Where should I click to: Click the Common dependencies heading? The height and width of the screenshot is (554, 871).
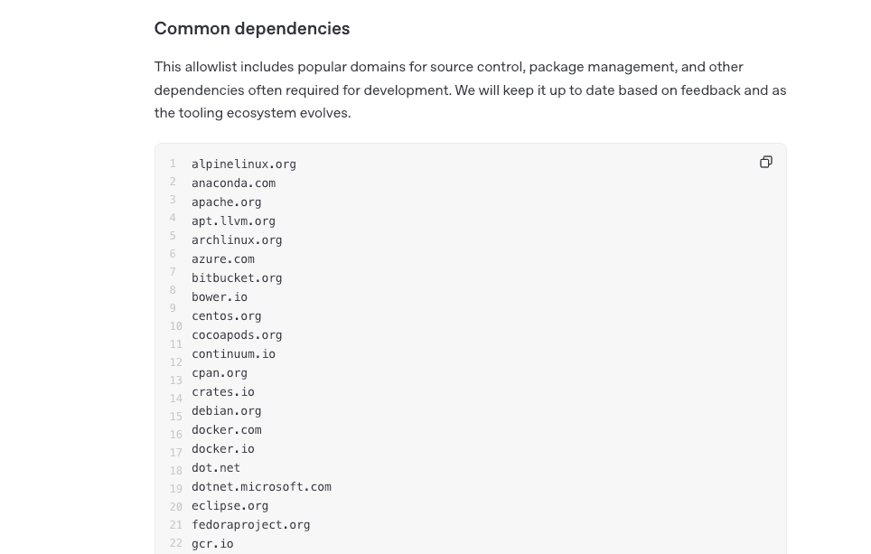pyautogui.click(x=252, y=29)
